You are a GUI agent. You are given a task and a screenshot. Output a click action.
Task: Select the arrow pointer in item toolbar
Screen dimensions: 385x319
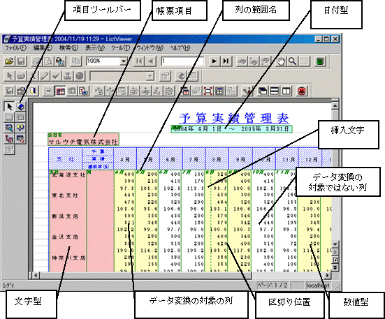(x=9, y=107)
